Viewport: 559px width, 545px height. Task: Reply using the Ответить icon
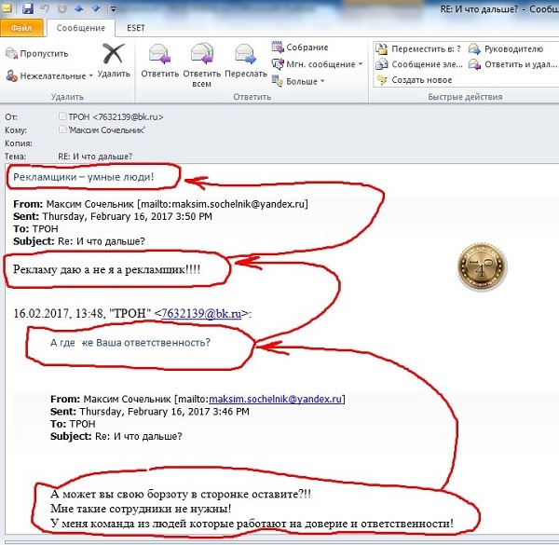[159, 60]
